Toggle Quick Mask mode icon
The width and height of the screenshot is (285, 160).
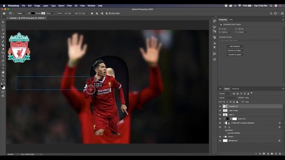[x=3, y=92]
